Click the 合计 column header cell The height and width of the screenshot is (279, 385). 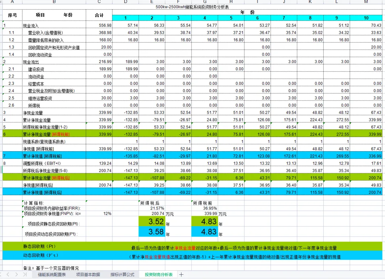point(99,15)
